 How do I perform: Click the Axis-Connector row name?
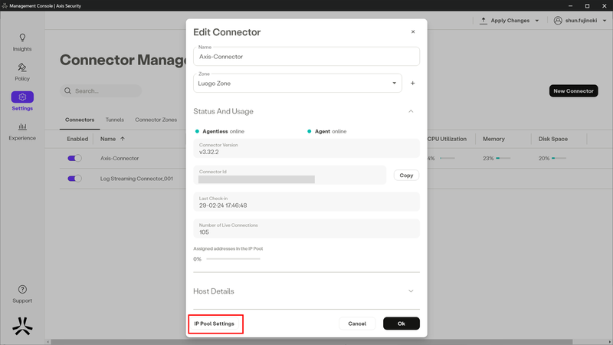[x=120, y=159]
